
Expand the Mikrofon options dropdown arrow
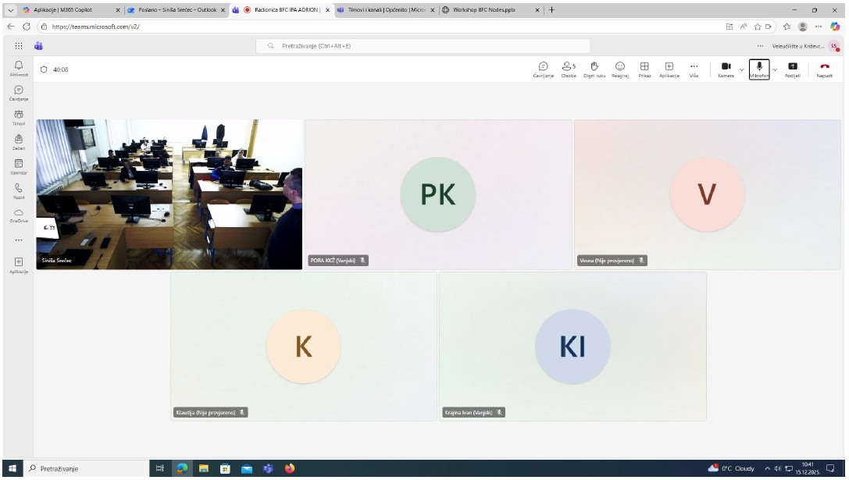775,69
